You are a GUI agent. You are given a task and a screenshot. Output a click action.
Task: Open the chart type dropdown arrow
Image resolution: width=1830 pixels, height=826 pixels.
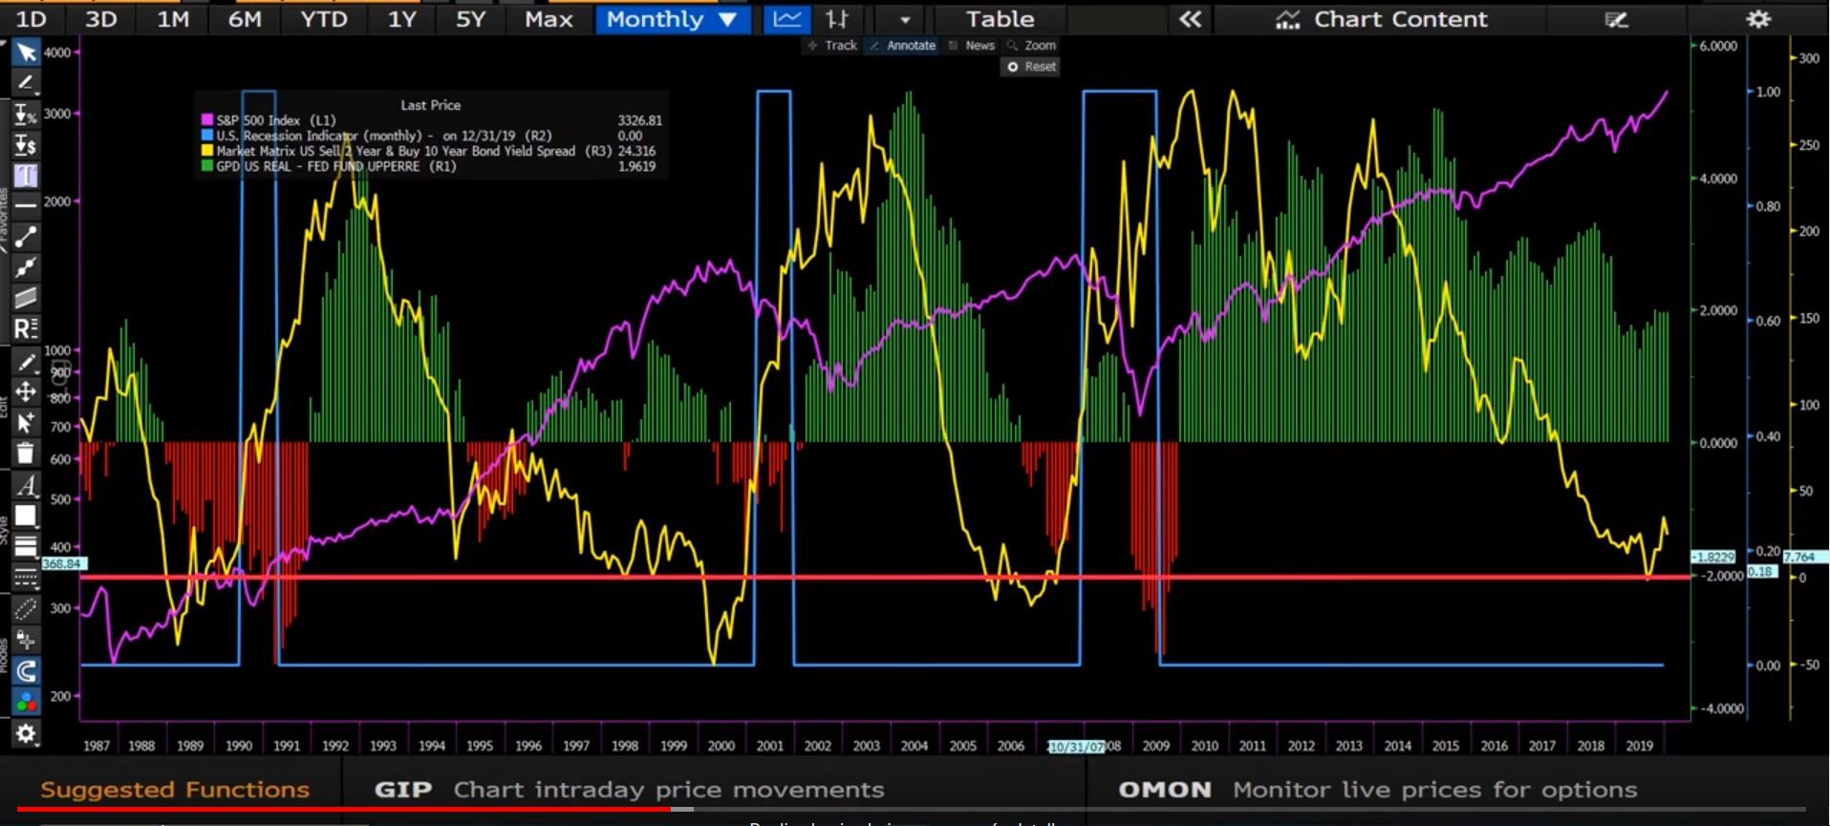click(x=904, y=19)
